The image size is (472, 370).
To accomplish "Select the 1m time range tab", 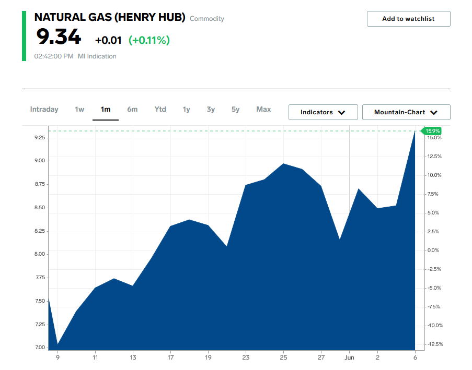I will coord(106,110).
